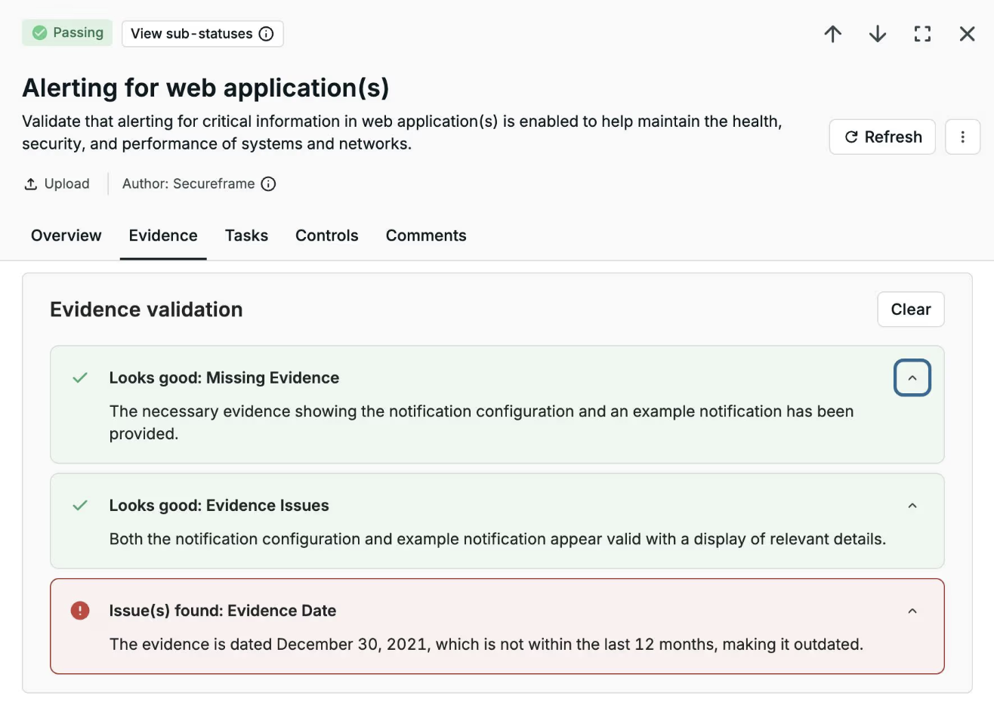Click the Refresh button

point(882,137)
